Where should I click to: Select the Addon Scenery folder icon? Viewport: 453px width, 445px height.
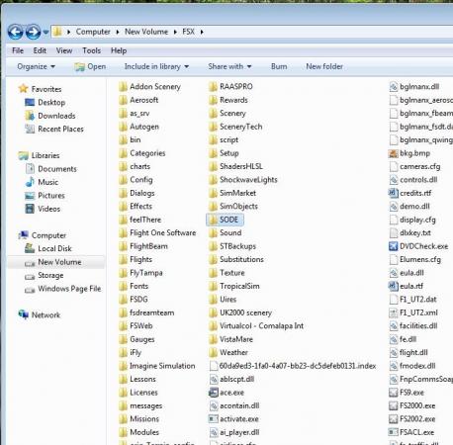click(x=124, y=87)
